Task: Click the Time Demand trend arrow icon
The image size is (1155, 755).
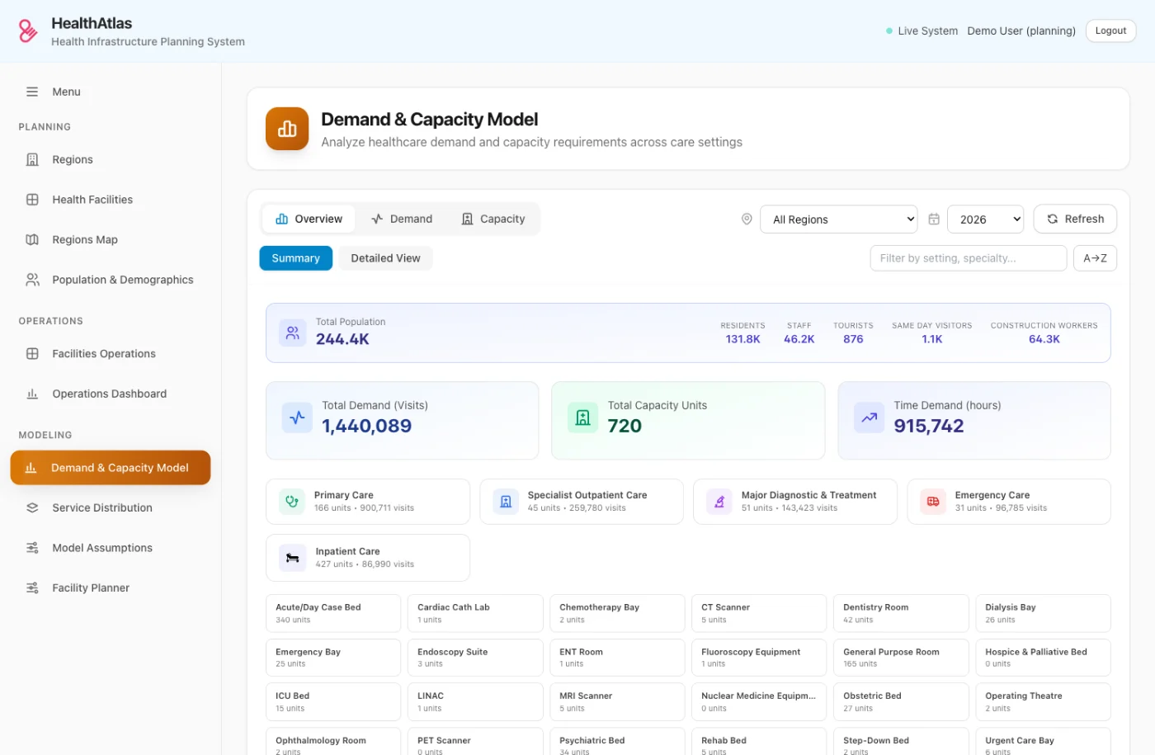Action: pyautogui.click(x=869, y=418)
